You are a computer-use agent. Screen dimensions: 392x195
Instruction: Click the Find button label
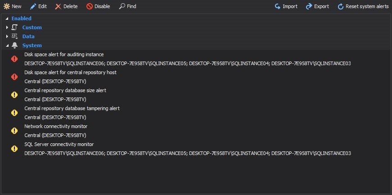point(131,6)
